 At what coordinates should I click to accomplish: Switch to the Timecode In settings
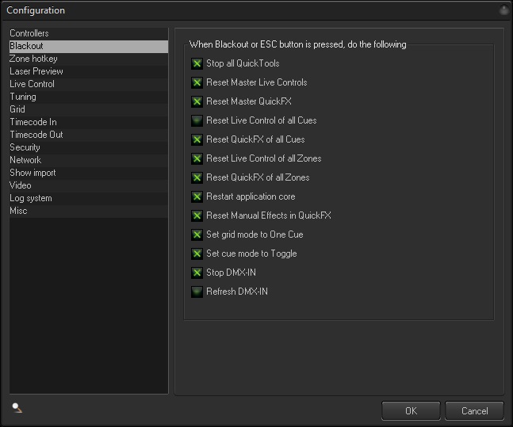(x=33, y=122)
